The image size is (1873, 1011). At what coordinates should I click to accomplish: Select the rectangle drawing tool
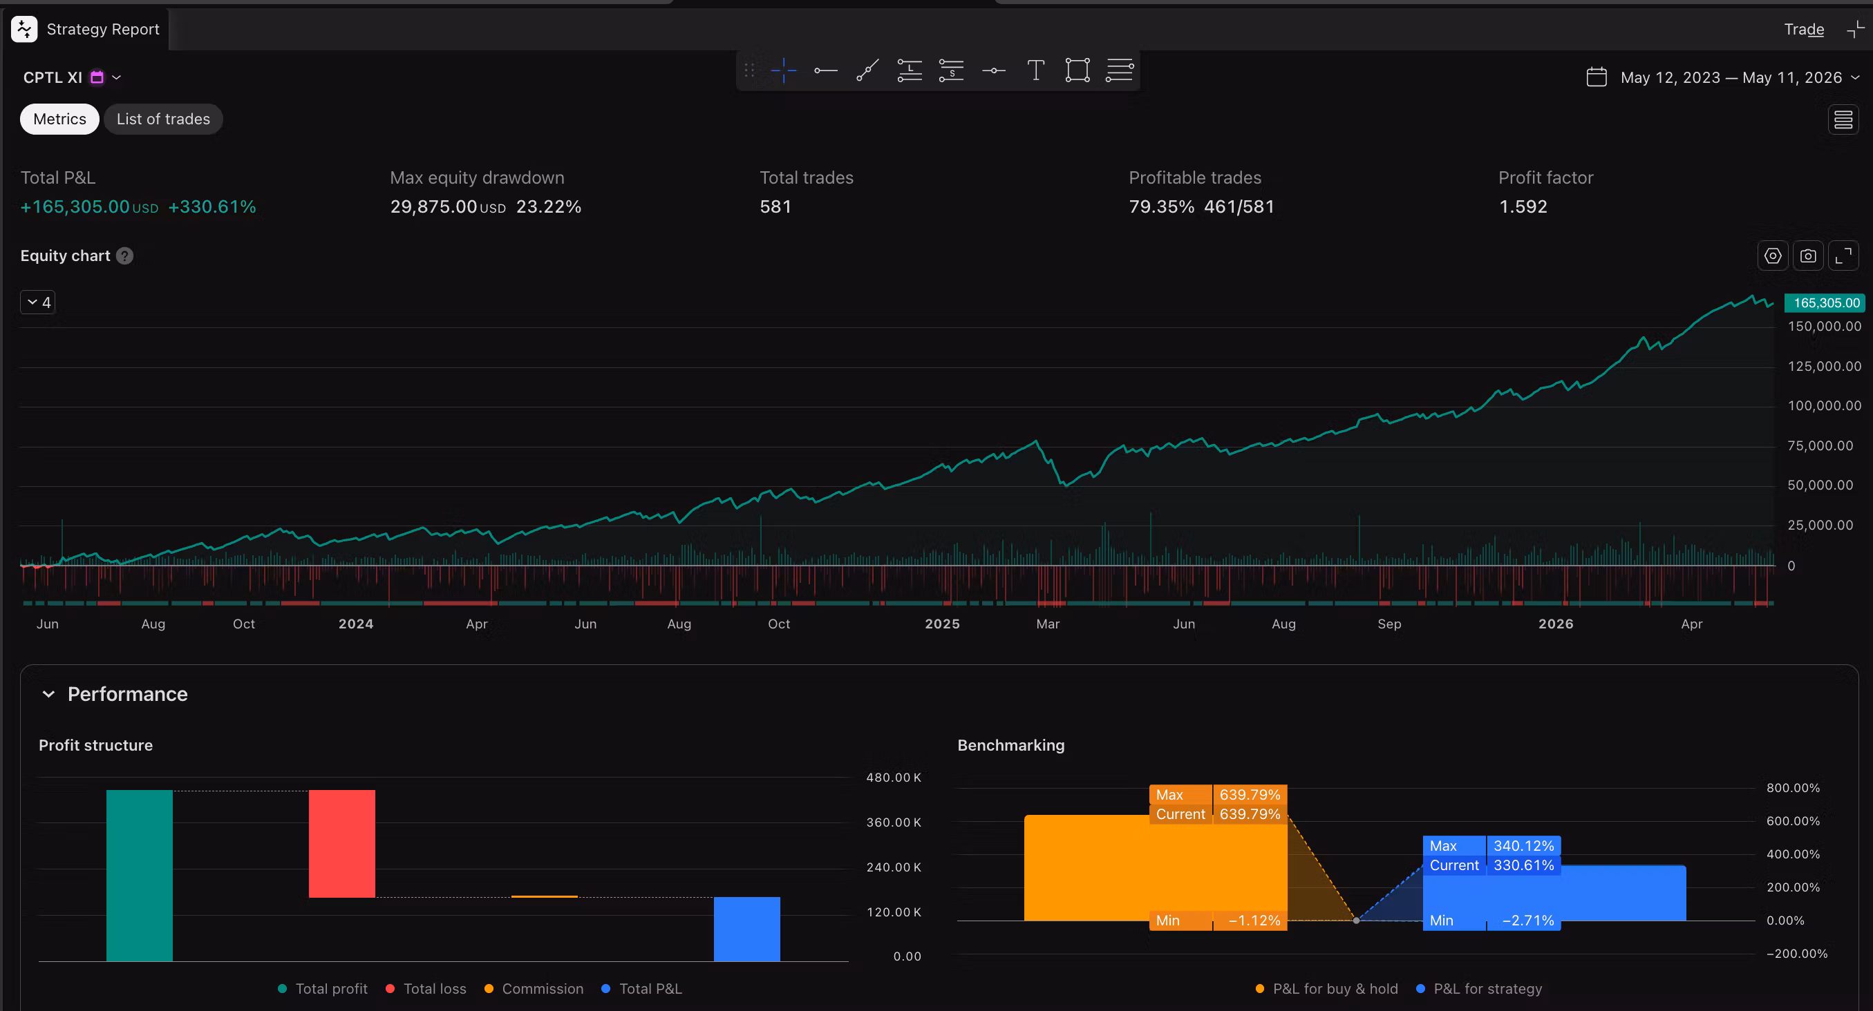pyautogui.click(x=1077, y=70)
